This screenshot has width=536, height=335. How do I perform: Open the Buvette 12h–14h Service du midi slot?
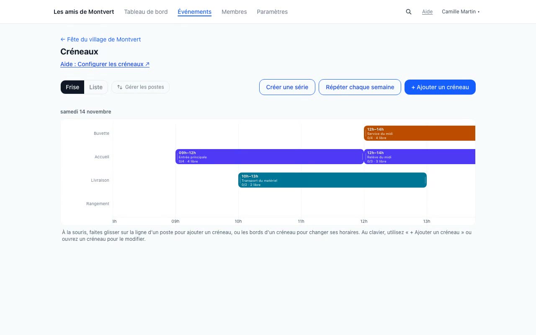click(420, 133)
